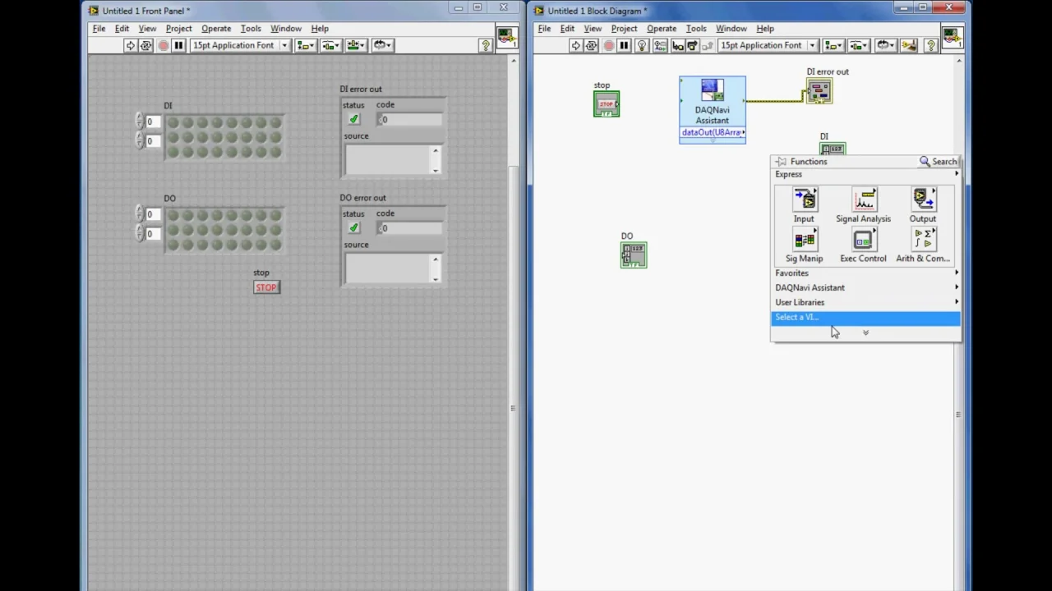Click dataOut(U8Array) output on DAQNavi node

[x=713, y=133]
